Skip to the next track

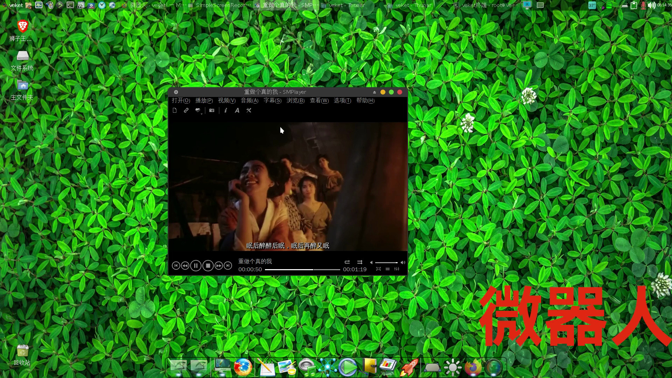click(228, 266)
